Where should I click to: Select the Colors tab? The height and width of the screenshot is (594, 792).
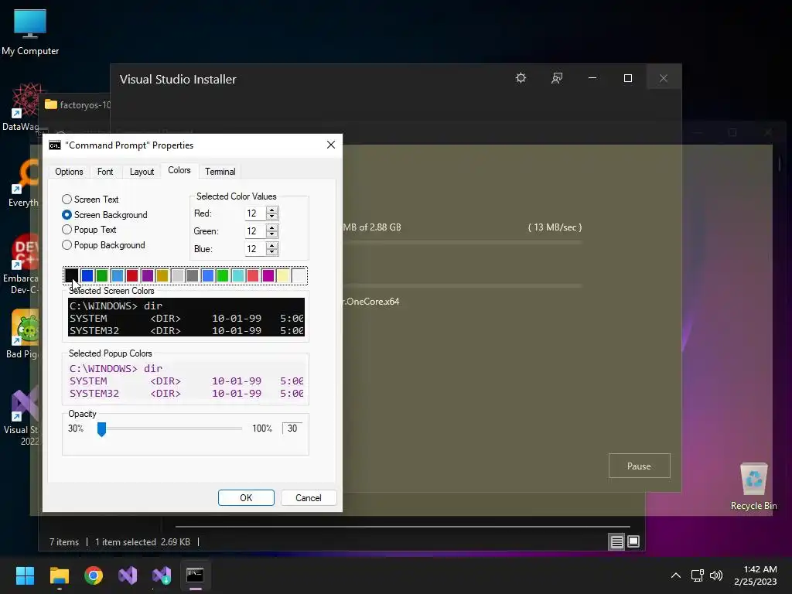(x=179, y=170)
